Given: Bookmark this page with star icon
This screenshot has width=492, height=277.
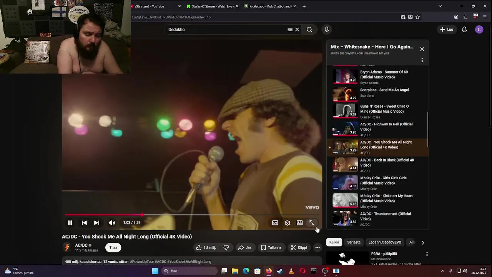Looking at the screenshot, I should point(417,17).
